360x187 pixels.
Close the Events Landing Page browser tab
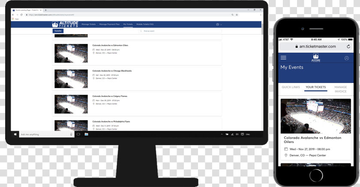point(41,10)
